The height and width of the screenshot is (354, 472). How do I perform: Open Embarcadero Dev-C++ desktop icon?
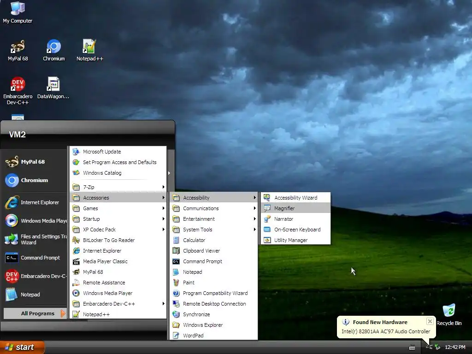point(18,91)
